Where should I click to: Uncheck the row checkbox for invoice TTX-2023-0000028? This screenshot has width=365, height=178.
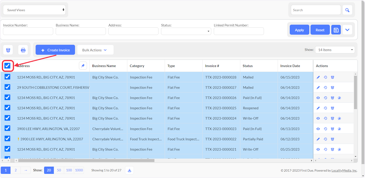(x=7, y=77)
